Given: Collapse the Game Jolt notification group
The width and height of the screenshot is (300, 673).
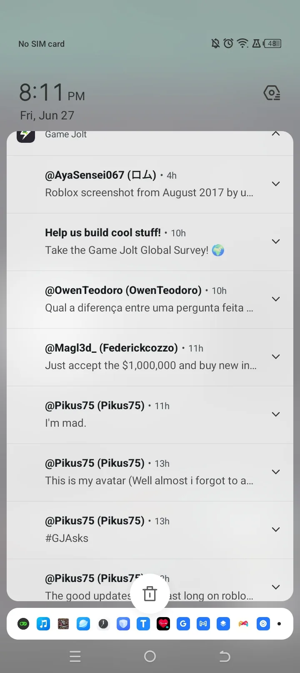Looking at the screenshot, I should [x=276, y=134].
